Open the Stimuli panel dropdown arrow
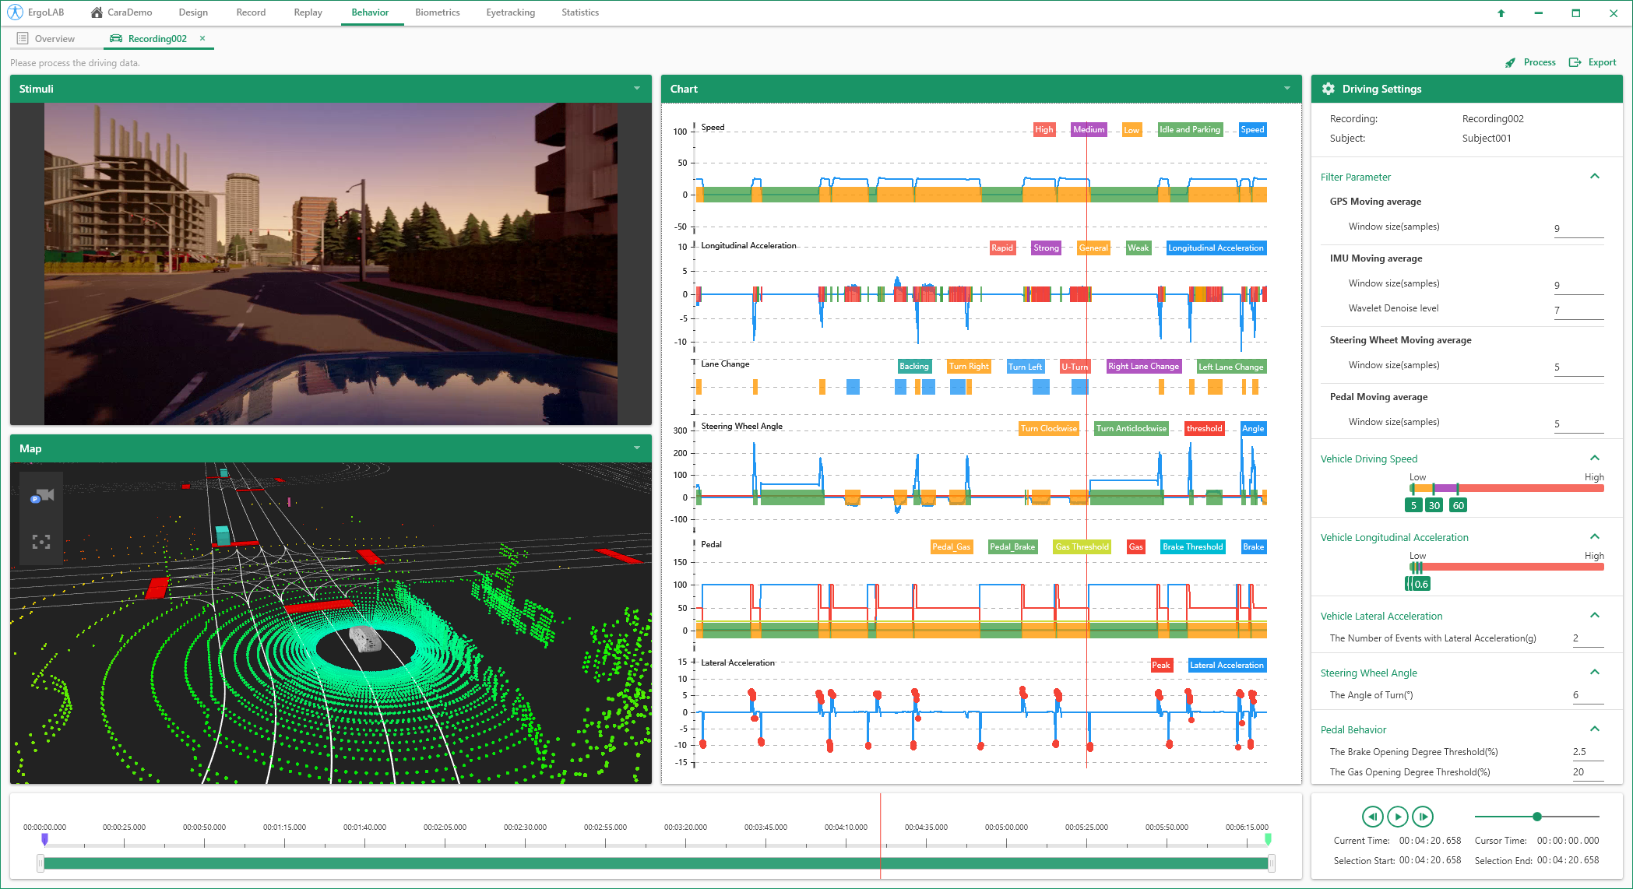1633x889 pixels. 637,89
